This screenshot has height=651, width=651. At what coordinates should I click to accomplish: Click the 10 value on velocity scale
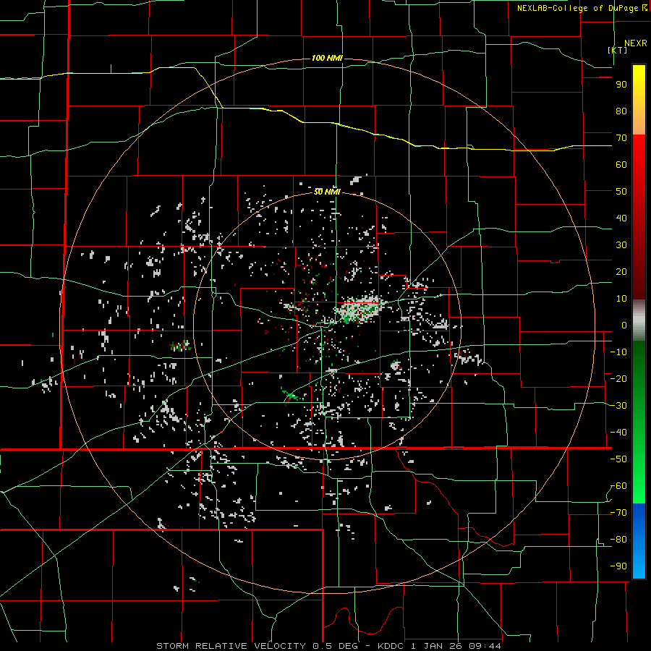621,299
